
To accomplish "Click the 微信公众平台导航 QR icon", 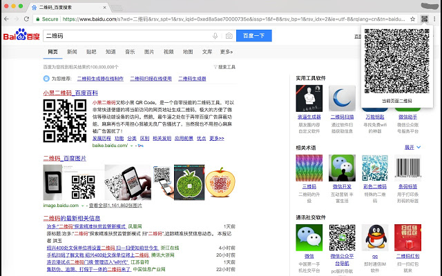I will [342, 237].
